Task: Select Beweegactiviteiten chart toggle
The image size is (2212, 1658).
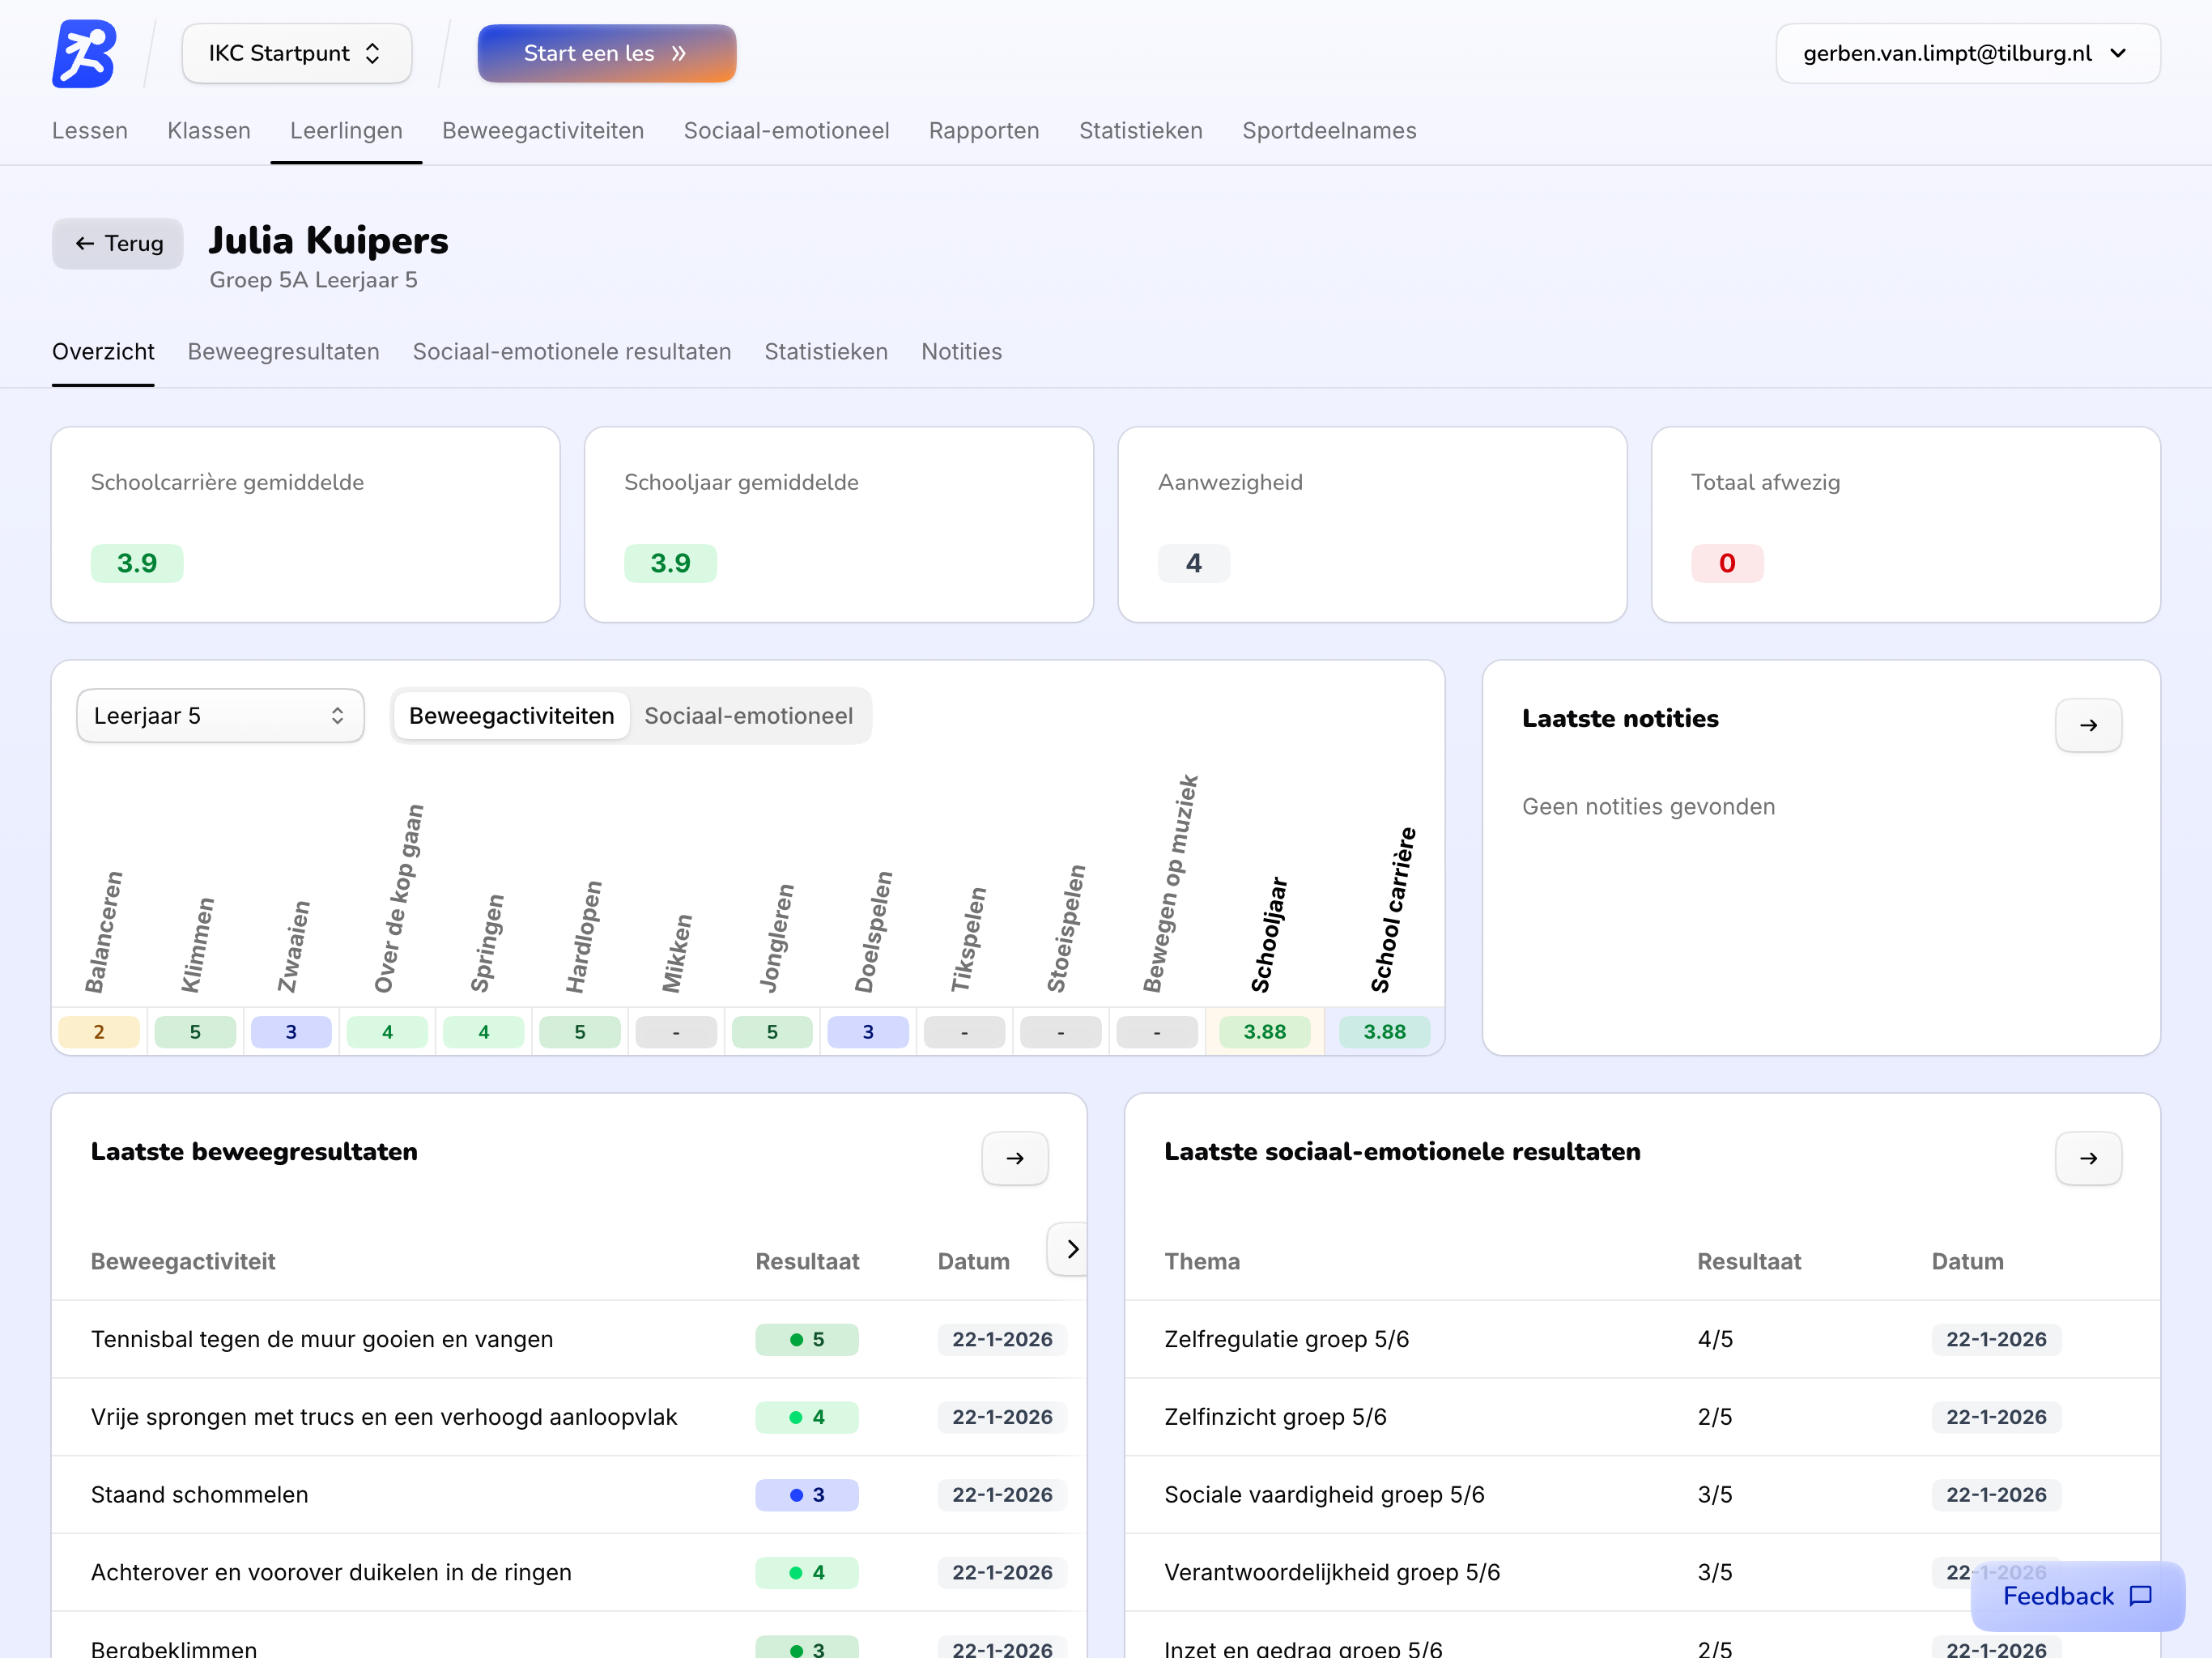Action: tap(511, 716)
